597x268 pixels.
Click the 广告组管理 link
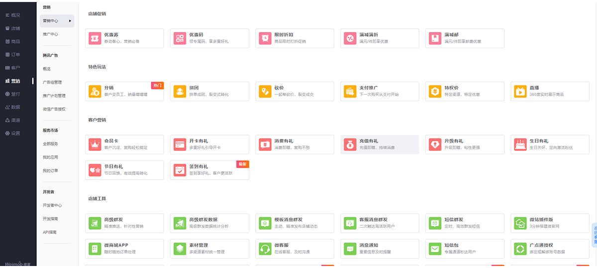click(52, 82)
